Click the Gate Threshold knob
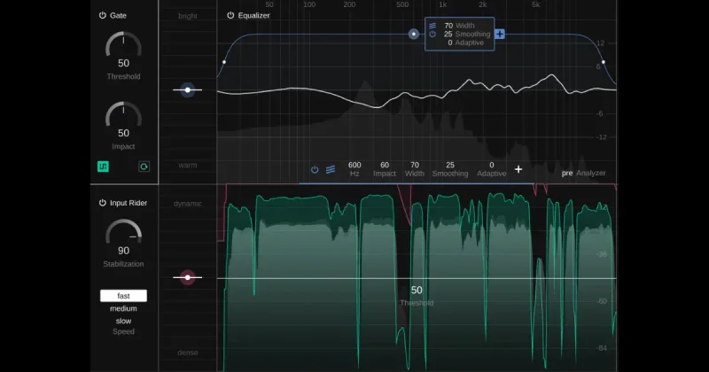The height and width of the screenshot is (372, 709). point(123,45)
